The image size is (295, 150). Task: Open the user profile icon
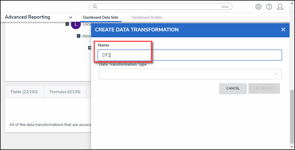280,7
